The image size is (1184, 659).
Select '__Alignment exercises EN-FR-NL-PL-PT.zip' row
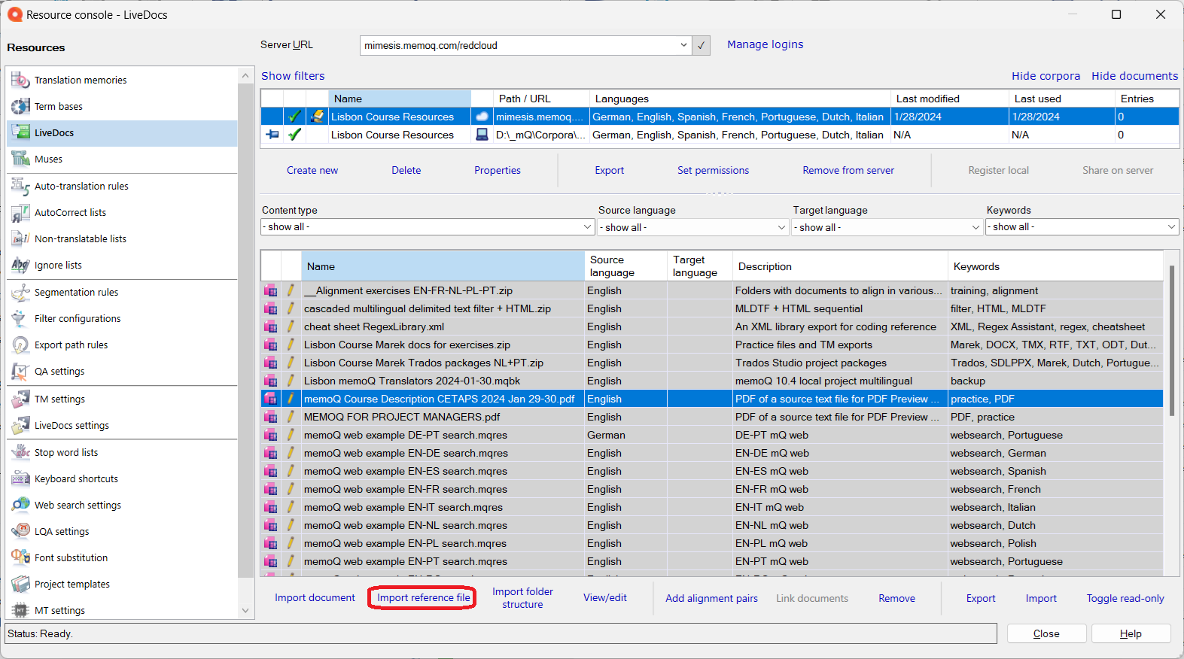tap(711, 290)
